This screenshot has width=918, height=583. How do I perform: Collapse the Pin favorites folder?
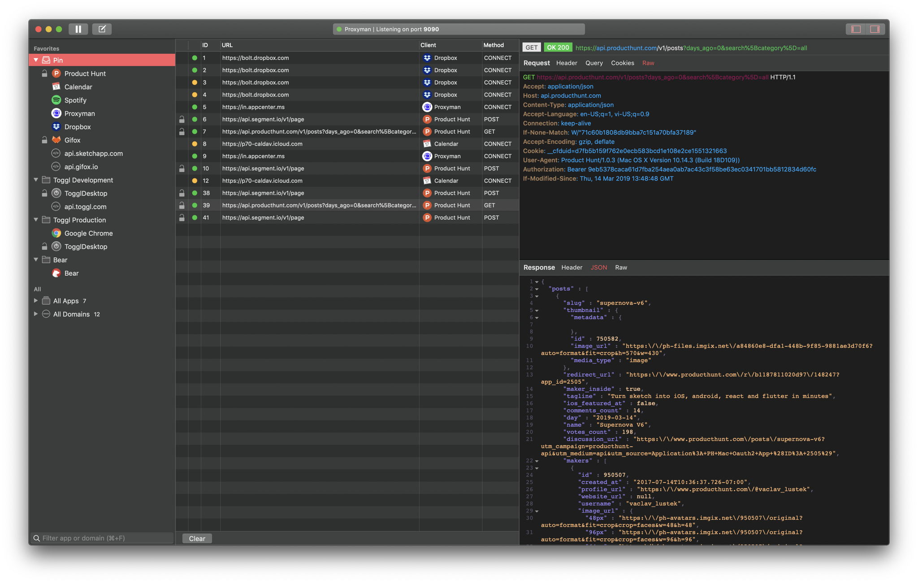click(36, 60)
